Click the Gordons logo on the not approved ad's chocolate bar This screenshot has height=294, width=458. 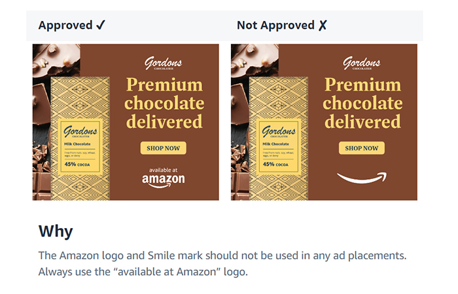(279, 130)
